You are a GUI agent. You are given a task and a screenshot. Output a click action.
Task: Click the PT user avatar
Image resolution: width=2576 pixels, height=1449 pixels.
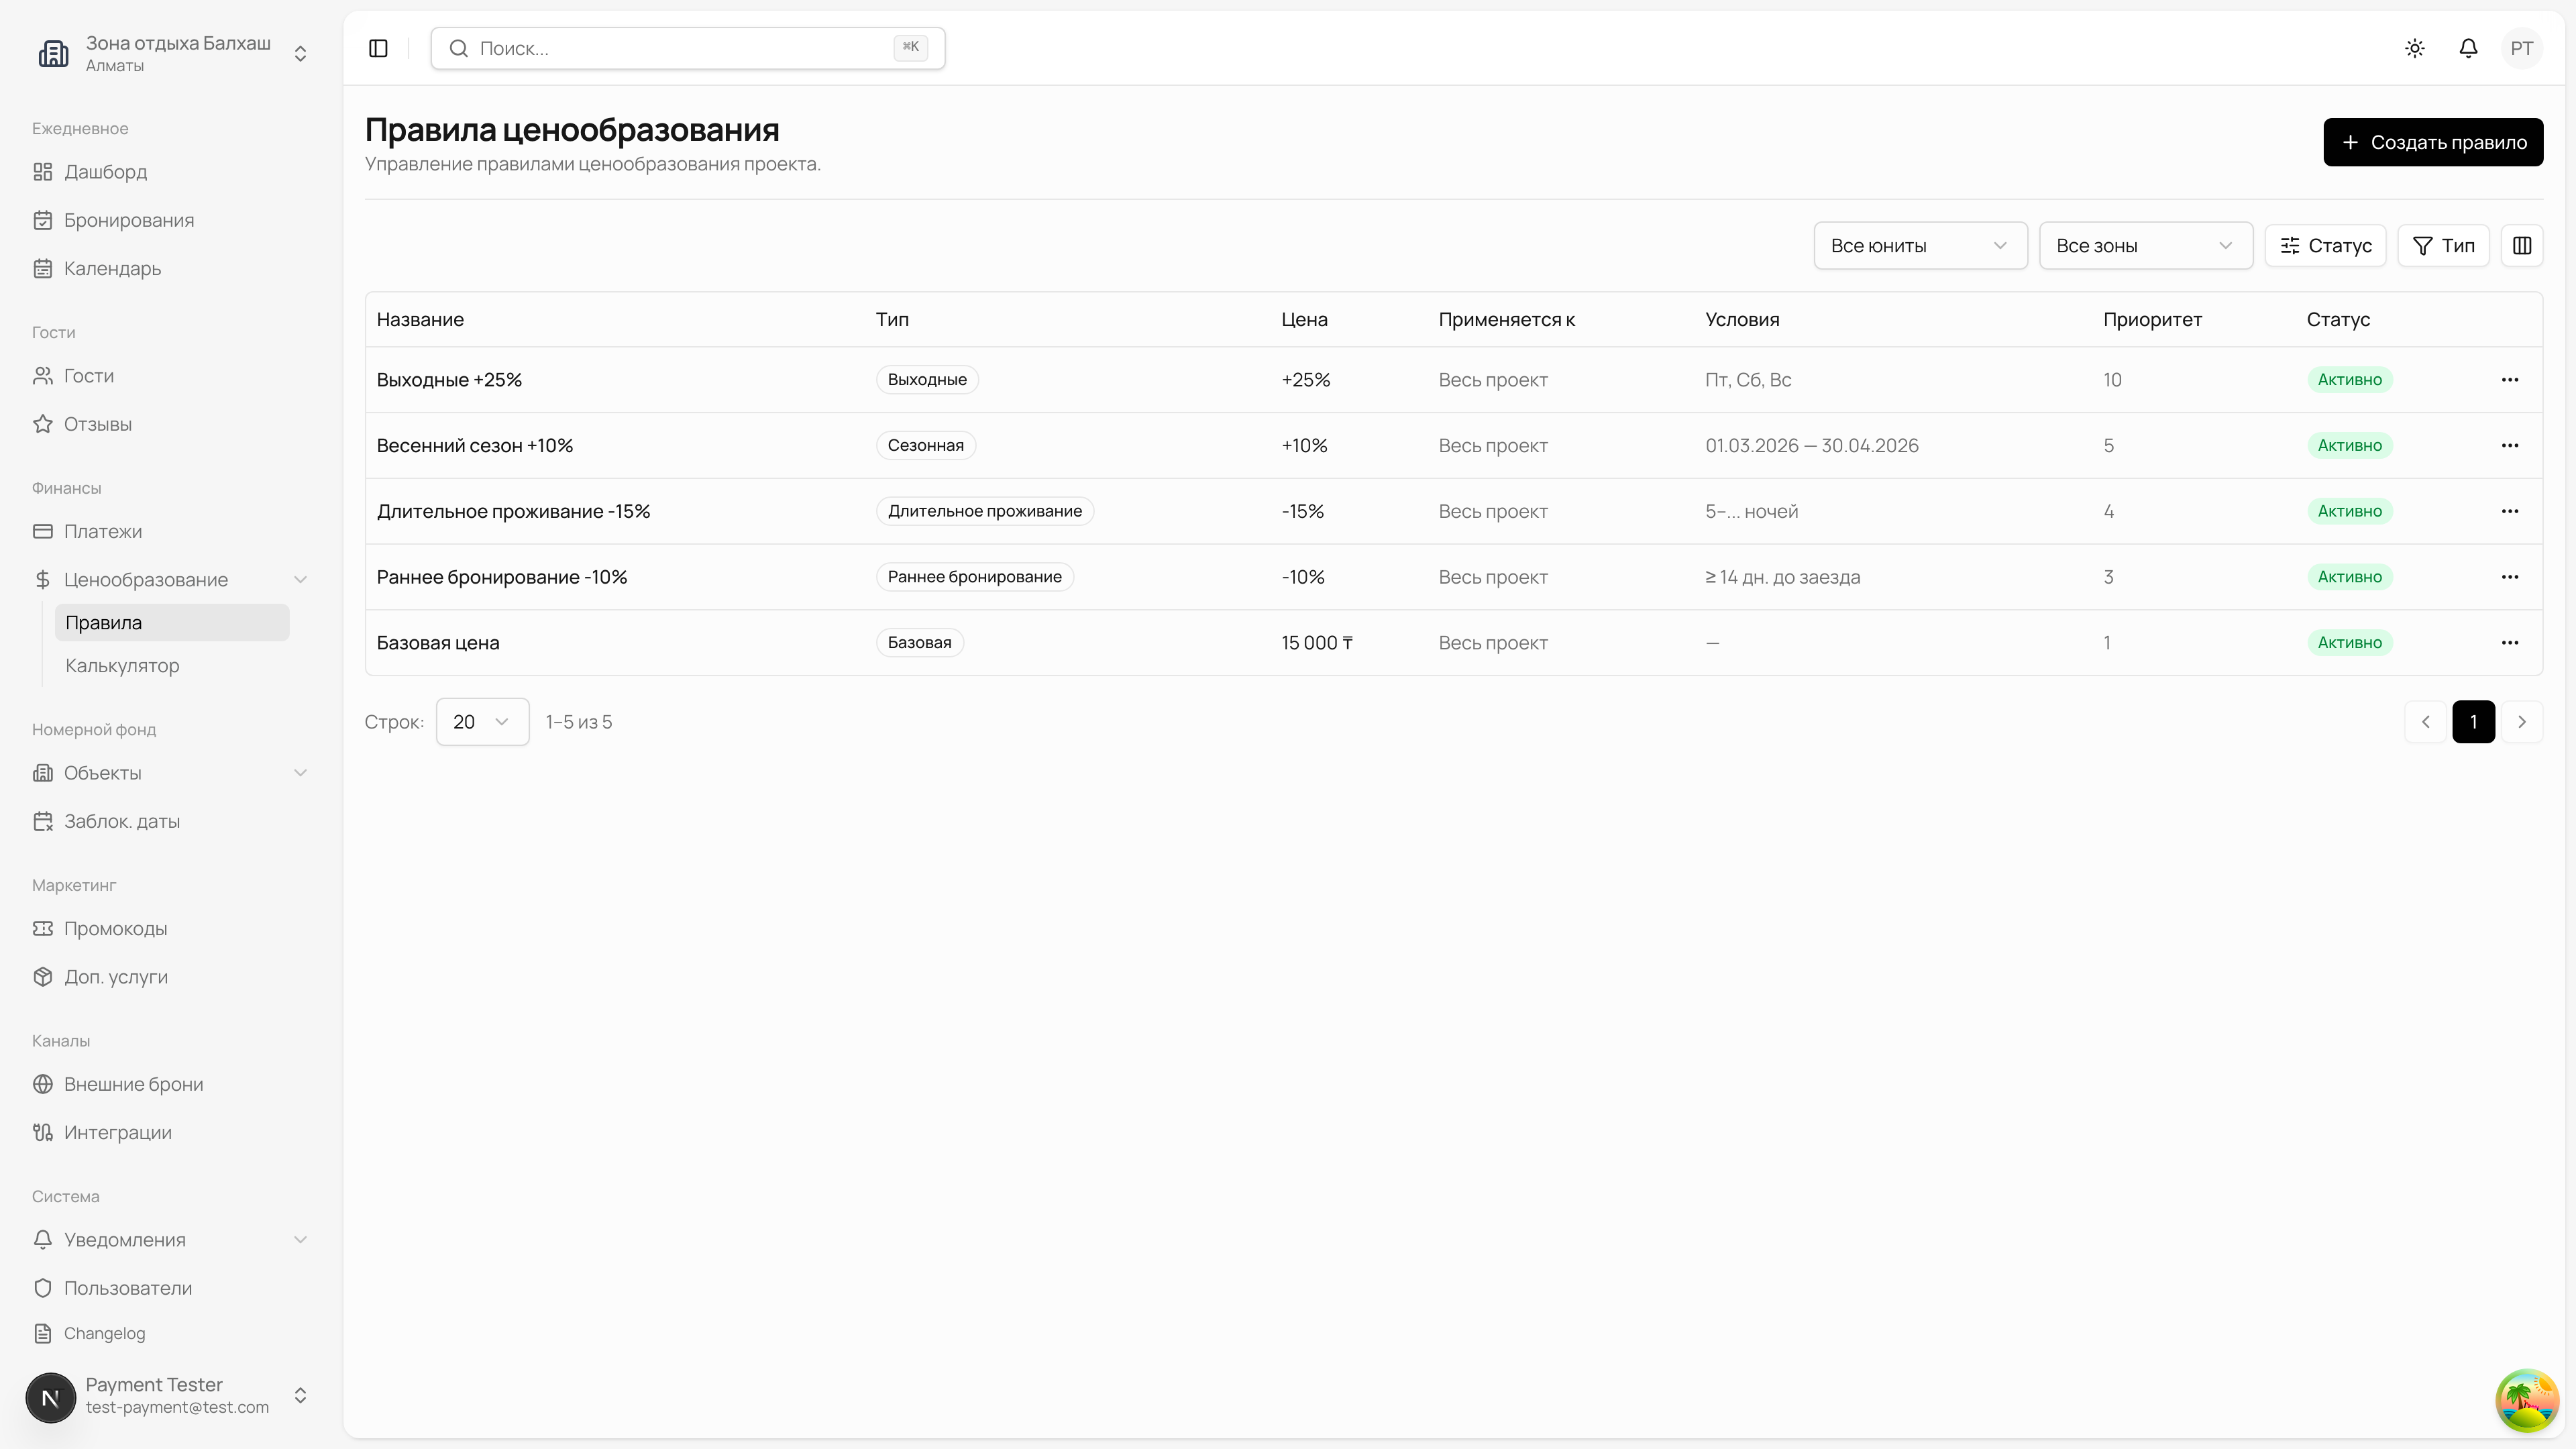(x=2521, y=48)
